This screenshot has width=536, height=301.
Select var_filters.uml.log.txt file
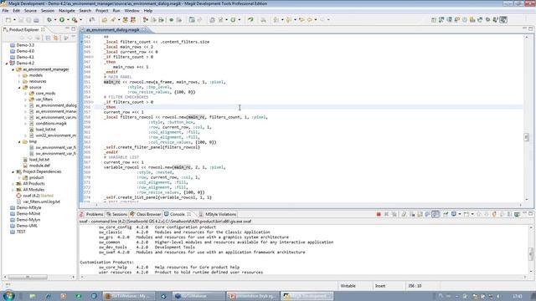41,202
